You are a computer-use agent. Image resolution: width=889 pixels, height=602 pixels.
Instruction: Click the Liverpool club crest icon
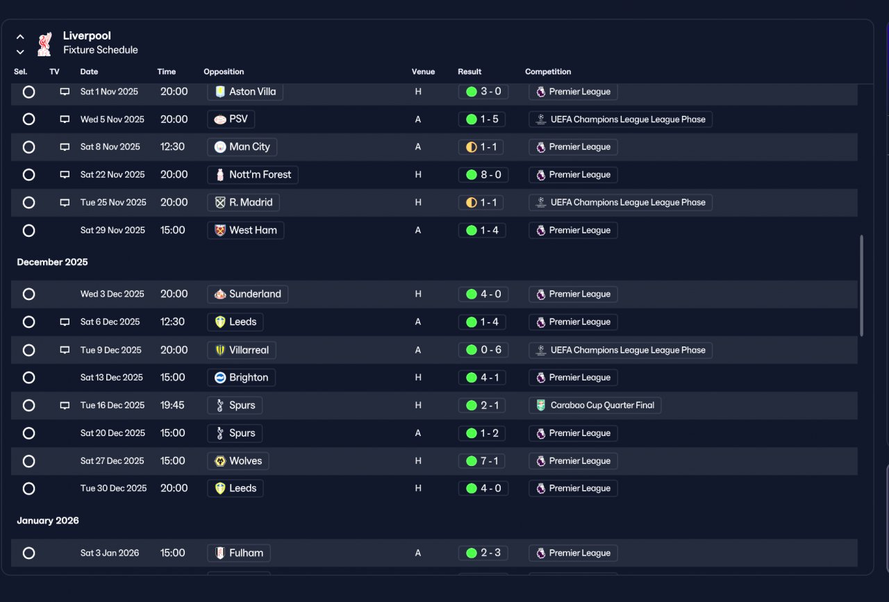[44, 43]
